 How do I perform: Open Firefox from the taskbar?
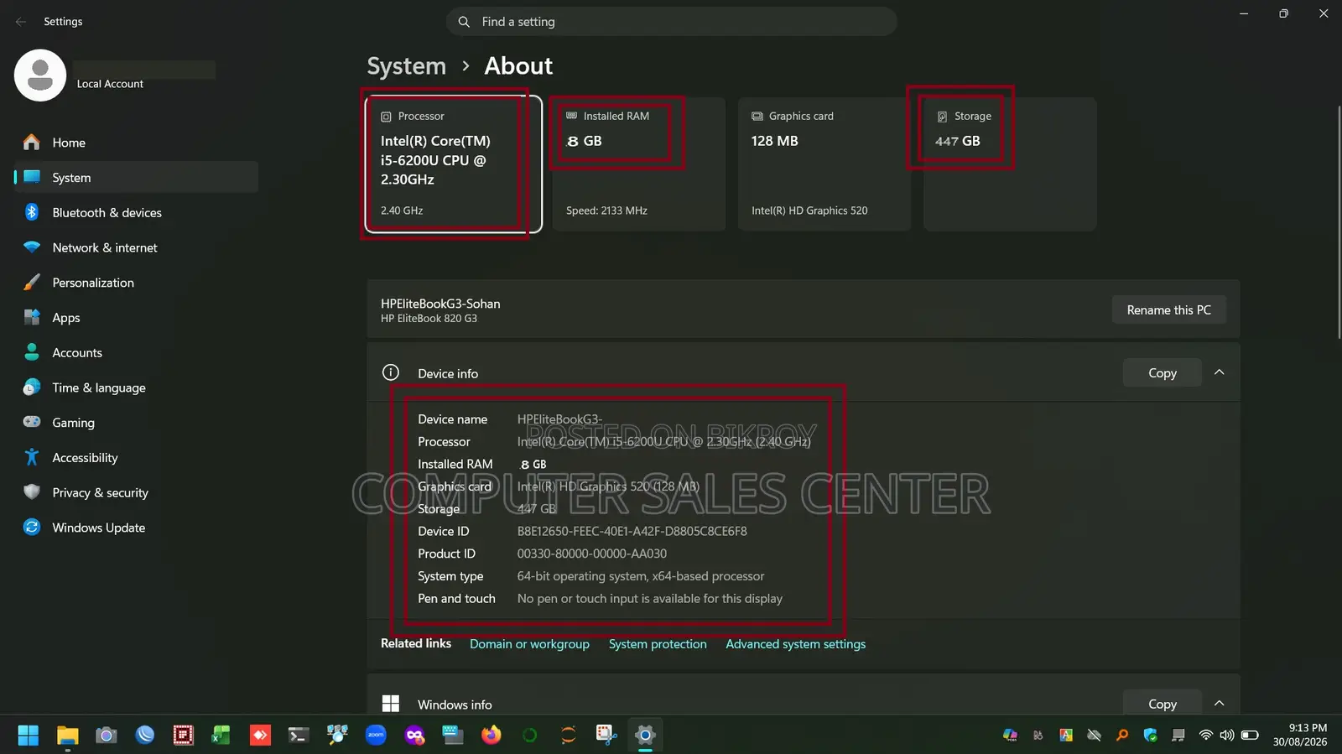[492, 736]
